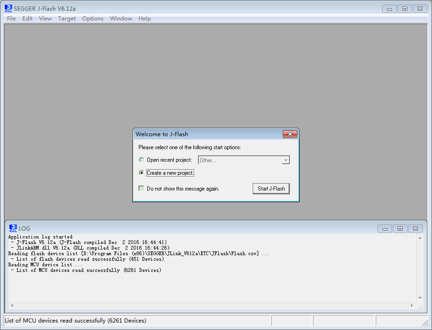
Task: Check Do not show this message again
Action: tap(141, 188)
